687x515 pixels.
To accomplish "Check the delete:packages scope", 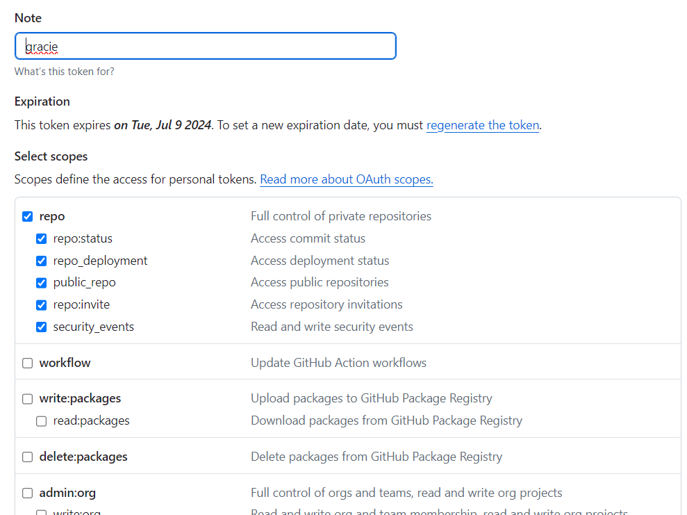I will [28, 457].
